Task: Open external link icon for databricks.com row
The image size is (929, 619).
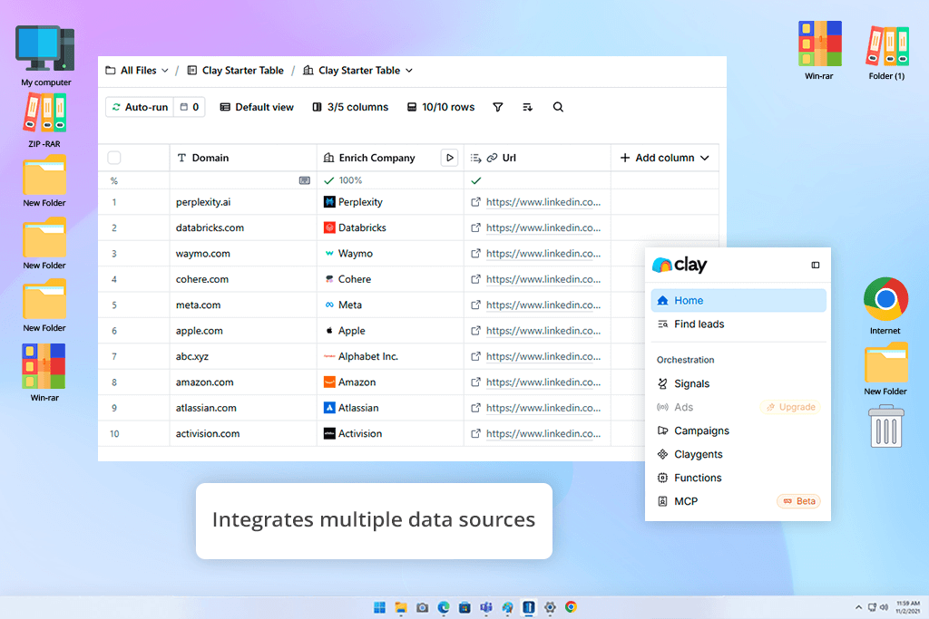Action: click(475, 227)
